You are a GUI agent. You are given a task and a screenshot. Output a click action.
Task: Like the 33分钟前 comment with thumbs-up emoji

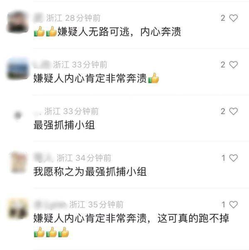pos(233,65)
